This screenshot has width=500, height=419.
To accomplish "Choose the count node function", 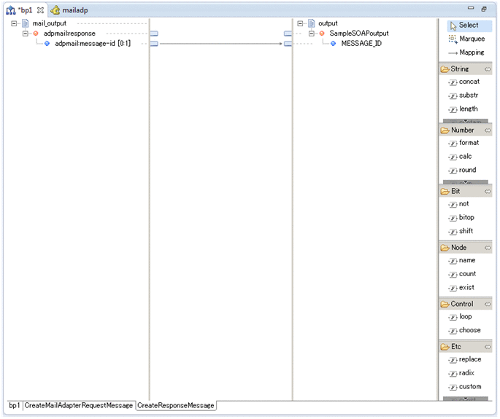I will point(467,274).
